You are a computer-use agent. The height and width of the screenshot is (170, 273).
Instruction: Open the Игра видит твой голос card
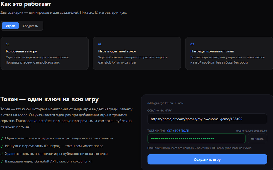click(x=137, y=53)
